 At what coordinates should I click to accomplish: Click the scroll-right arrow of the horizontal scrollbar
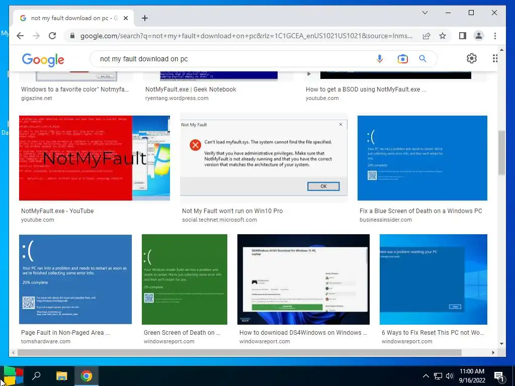point(493,352)
